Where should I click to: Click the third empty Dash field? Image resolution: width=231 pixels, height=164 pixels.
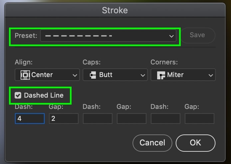[165, 119]
